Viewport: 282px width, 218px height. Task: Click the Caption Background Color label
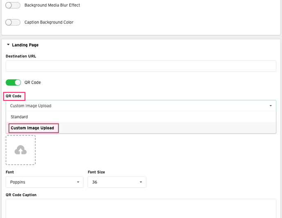(x=49, y=22)
